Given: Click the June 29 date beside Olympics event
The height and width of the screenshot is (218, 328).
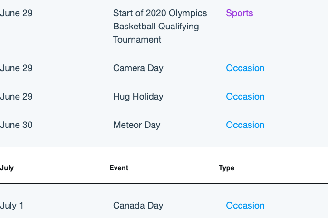Looking at the screenshot, I should click(16, 13).
